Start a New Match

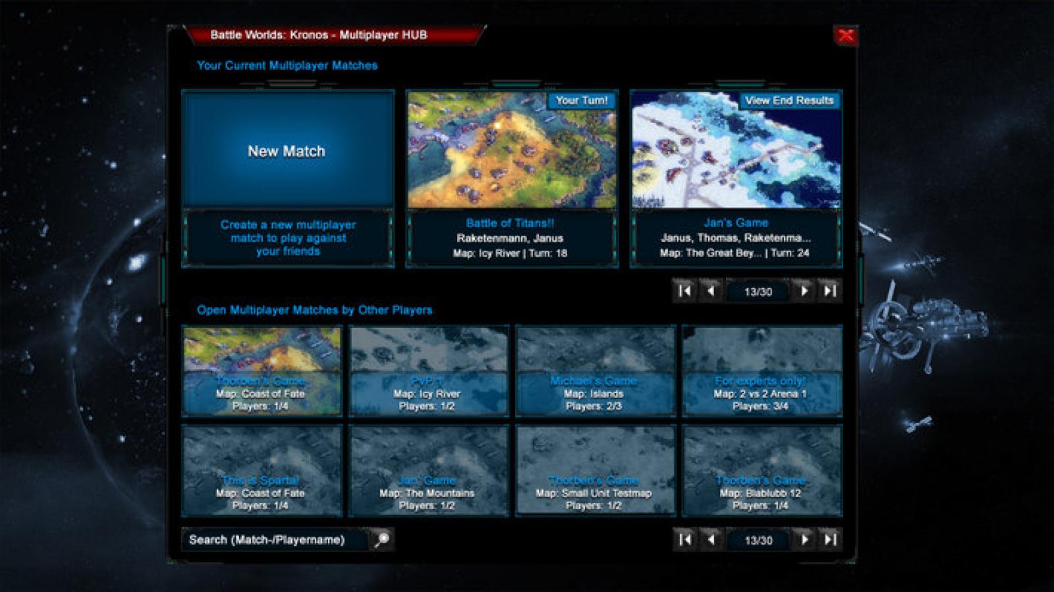click(x=288, y=150)
